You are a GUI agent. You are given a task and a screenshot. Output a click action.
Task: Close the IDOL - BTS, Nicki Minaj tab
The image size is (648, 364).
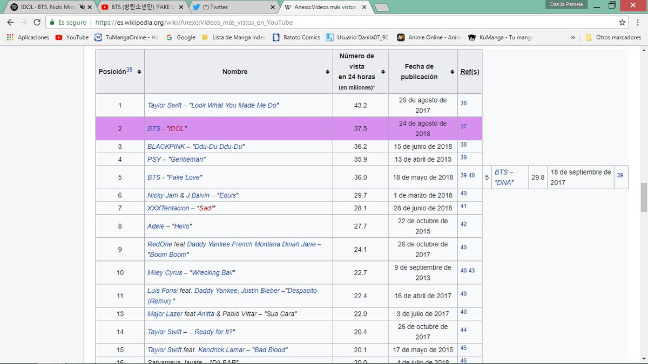(x=90, y=8)
